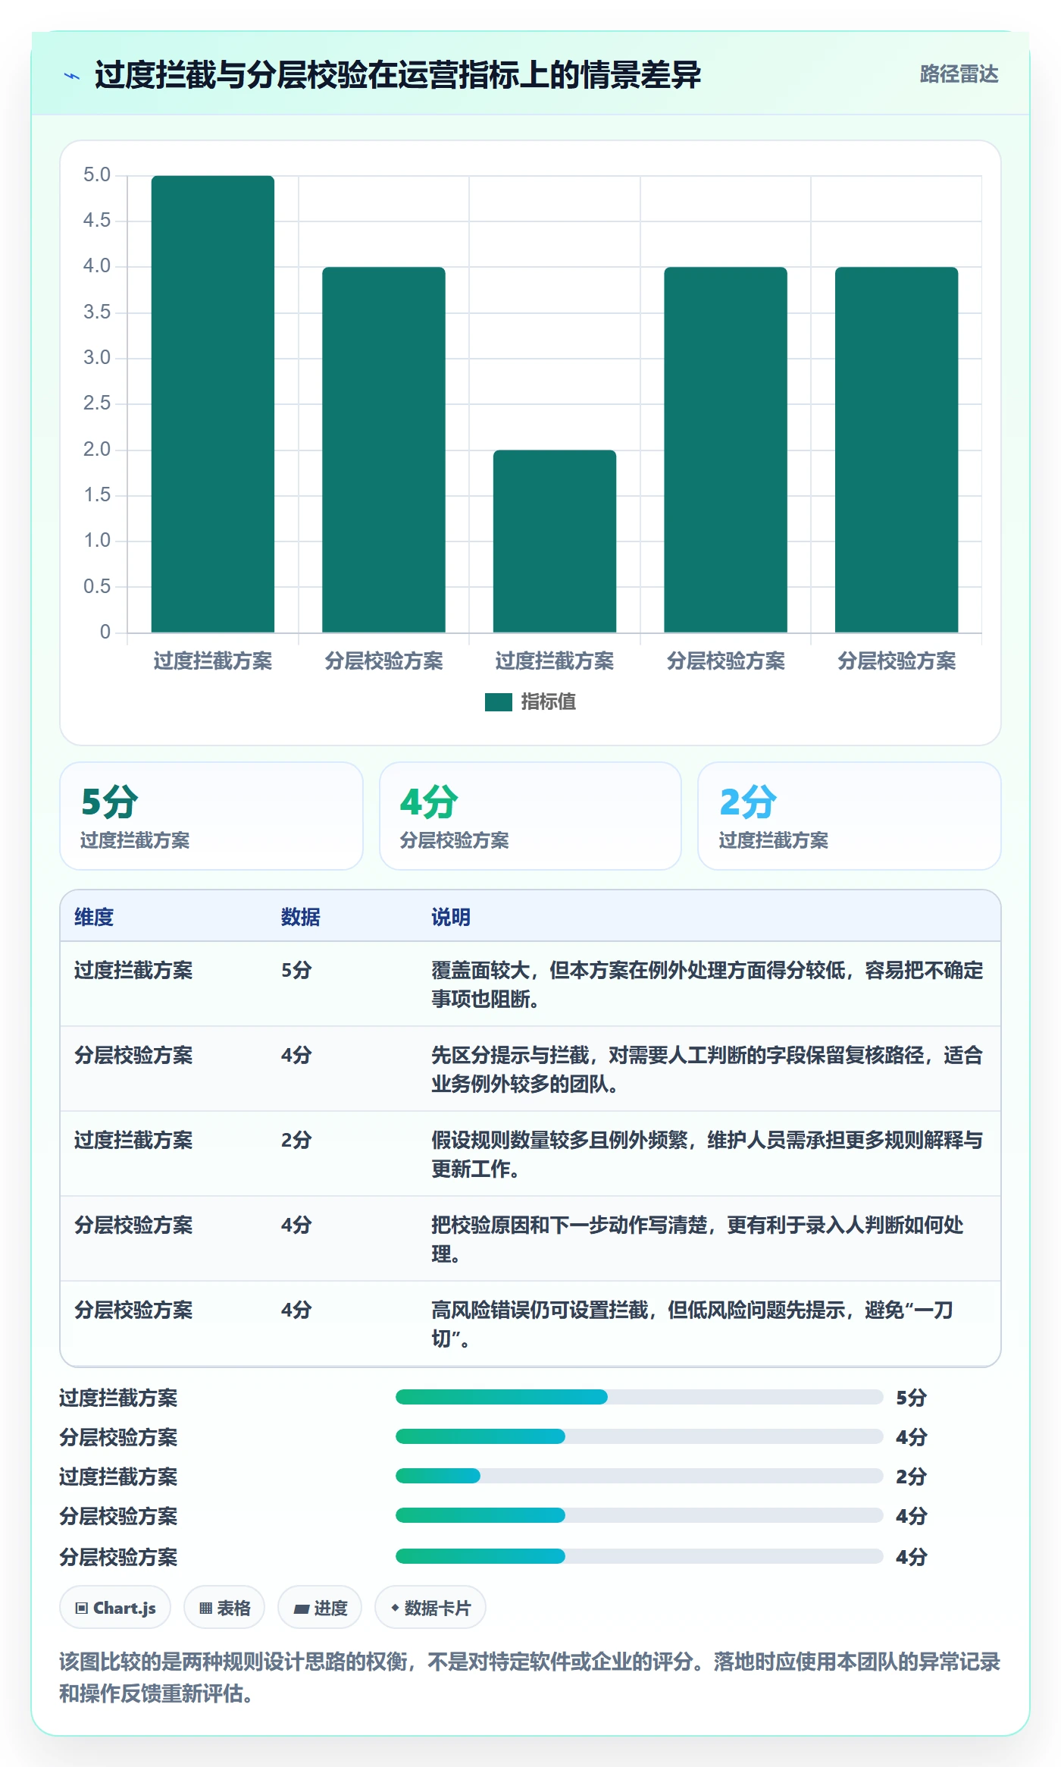Click the Chart.js chip
This screenshot has width=1061, height=1767.
[115, 1607]
